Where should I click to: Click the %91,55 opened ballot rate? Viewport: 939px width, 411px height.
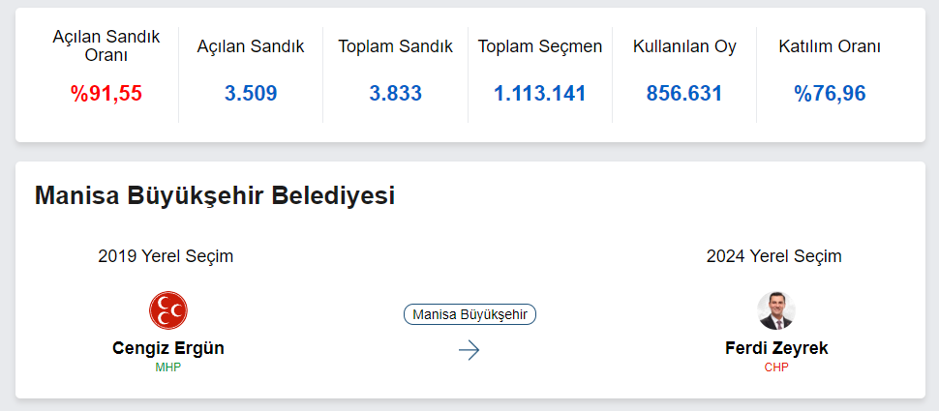[x=106, y=94]
